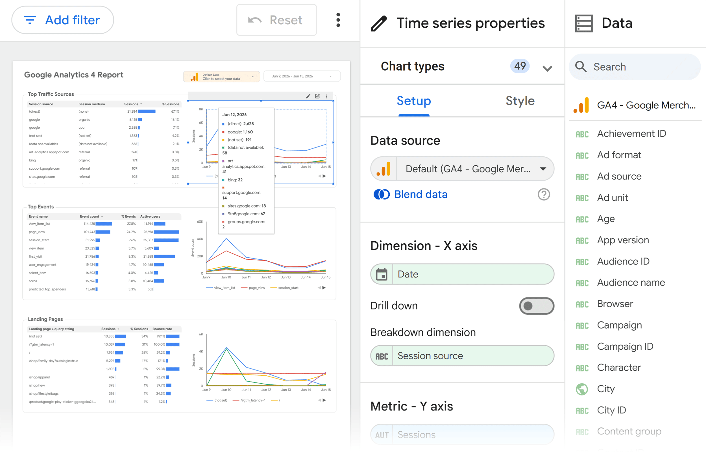Click the AUT icon on the Sessions metric
The image size is (706, 455).
tap(382, 435)
